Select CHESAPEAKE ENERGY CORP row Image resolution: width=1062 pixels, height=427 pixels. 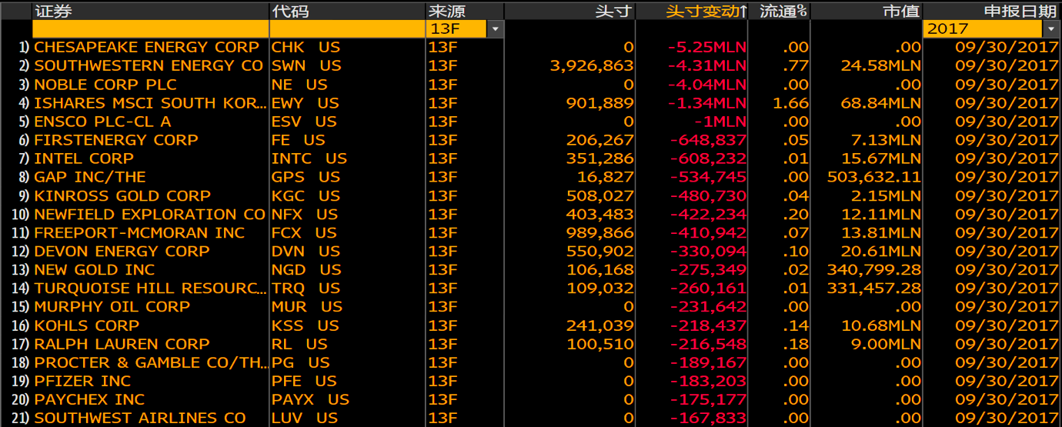point(531,47)
